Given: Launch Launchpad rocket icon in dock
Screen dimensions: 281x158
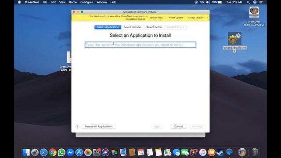Looking at the screenshot, I should (35, 152).
